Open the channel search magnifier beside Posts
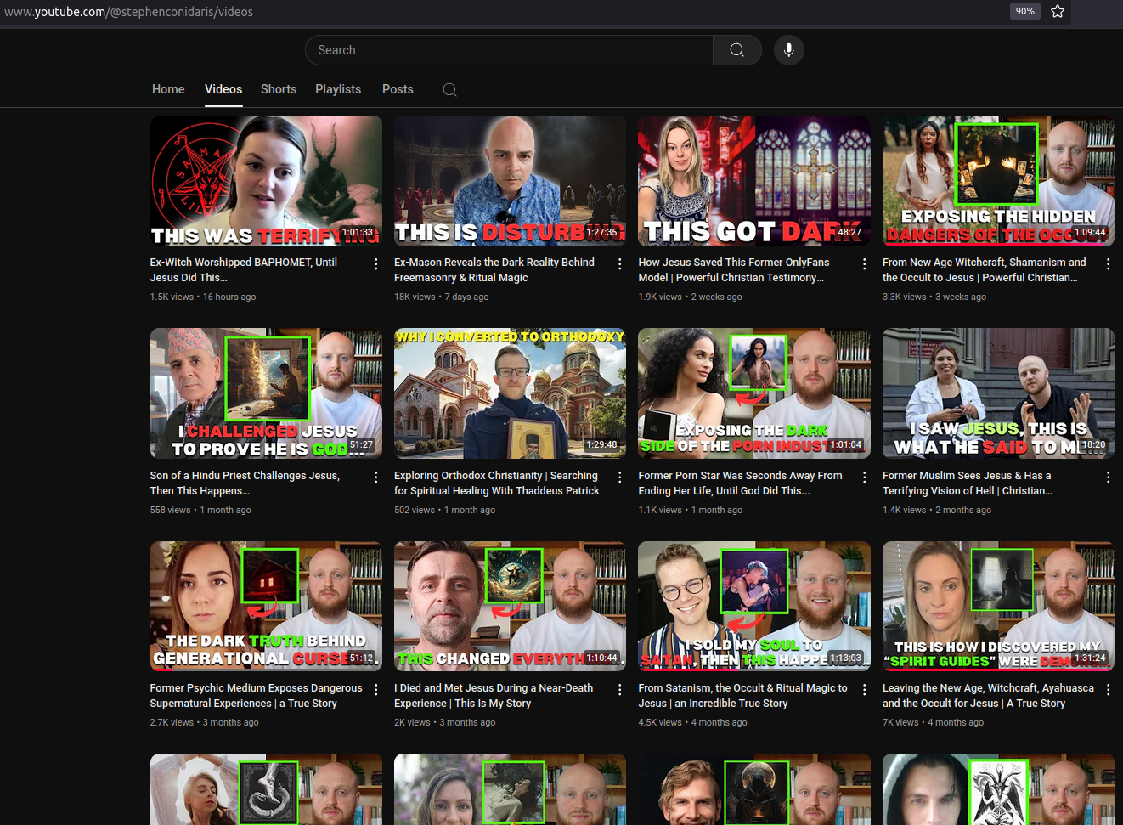Image resolution: width=1123 pixels, height=825 pixels. (449, 89)
